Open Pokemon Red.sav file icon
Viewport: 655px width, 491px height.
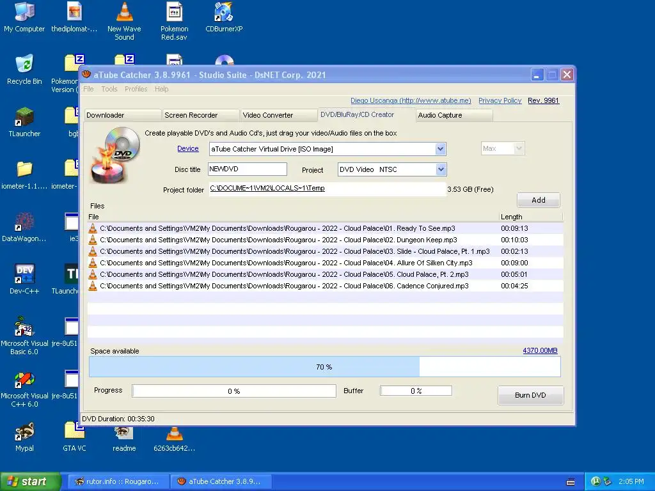(x=174, y=21)
